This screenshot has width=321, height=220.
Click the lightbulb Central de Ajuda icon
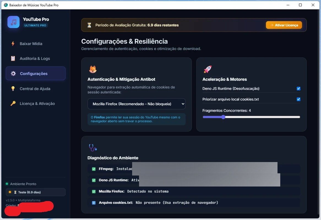coord(13,88)
